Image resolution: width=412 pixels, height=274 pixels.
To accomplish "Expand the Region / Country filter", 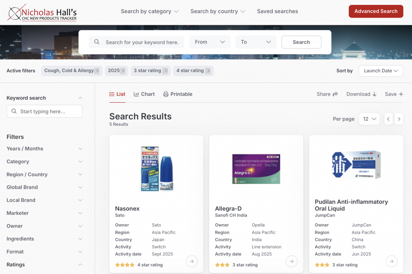I will click(44, 175).
